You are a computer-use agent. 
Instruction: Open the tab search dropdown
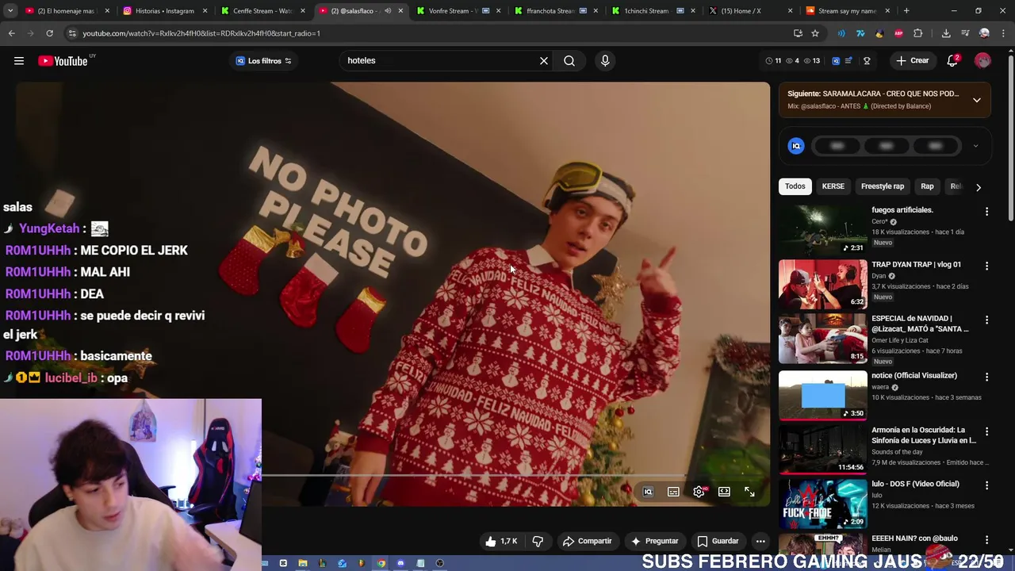tap(10, 11)
